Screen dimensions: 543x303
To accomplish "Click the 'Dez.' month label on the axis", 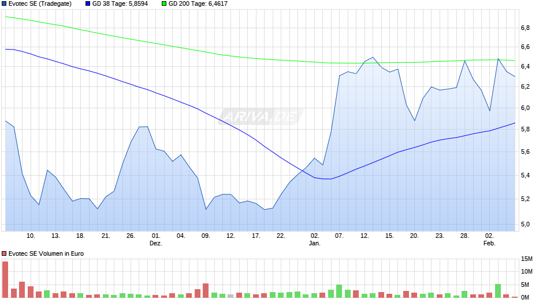I will click(x=156, y=243).
